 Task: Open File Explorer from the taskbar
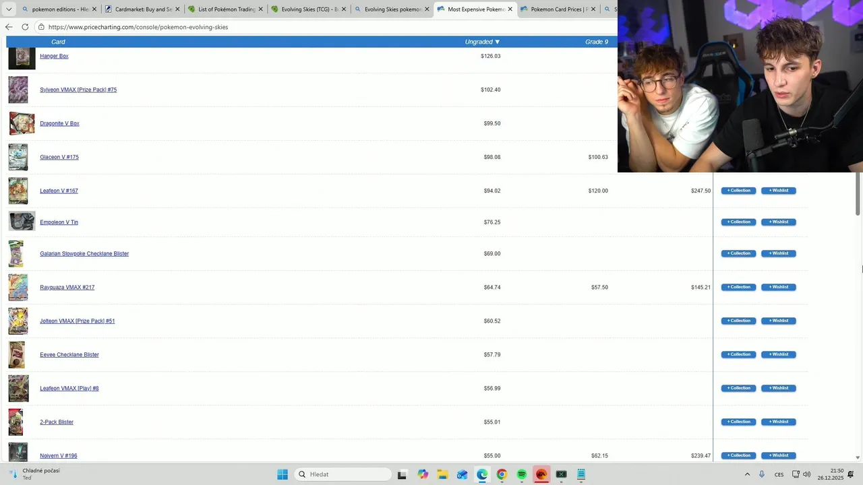click(442, 474)
